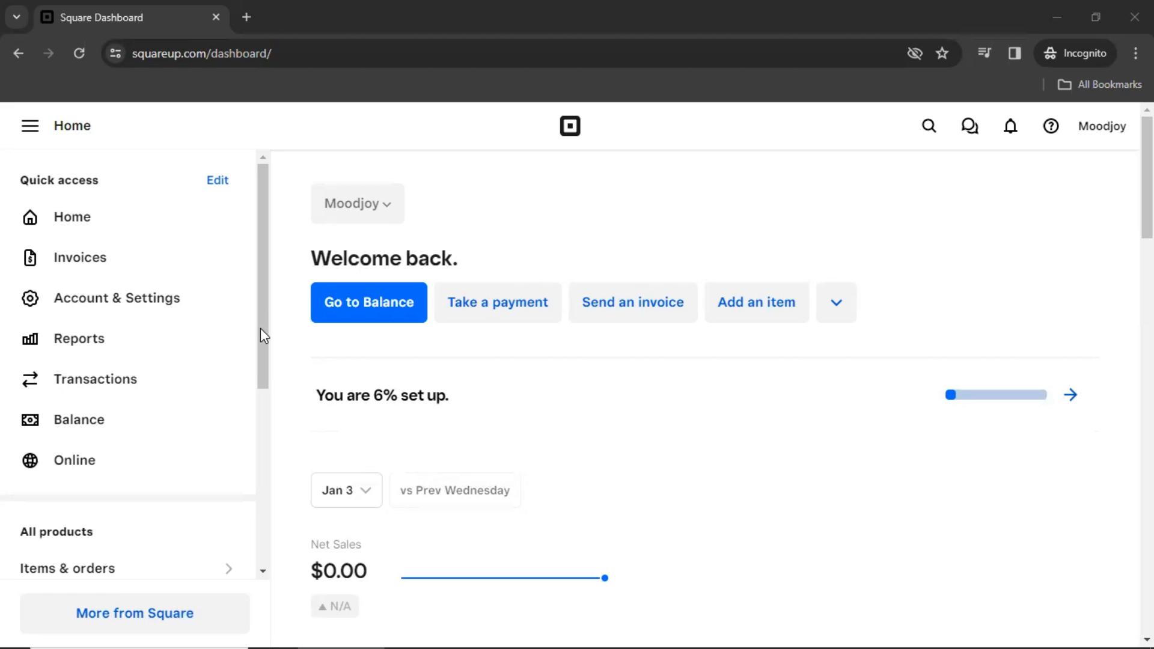Viewport: 1154px width, 649px height.
Task: Navigate to Reports dashboard
Action: [79, 338]
